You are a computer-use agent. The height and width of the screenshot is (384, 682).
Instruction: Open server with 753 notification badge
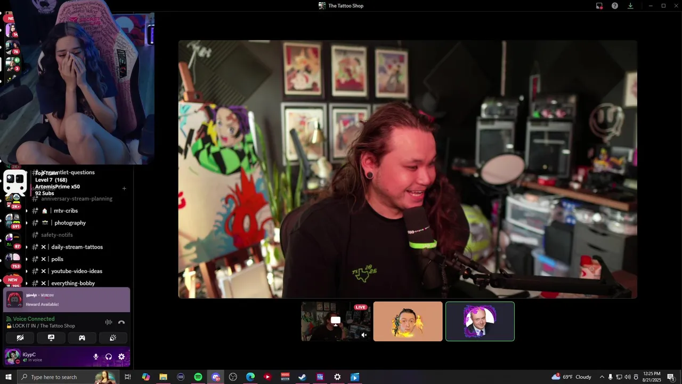click(12, 260)
